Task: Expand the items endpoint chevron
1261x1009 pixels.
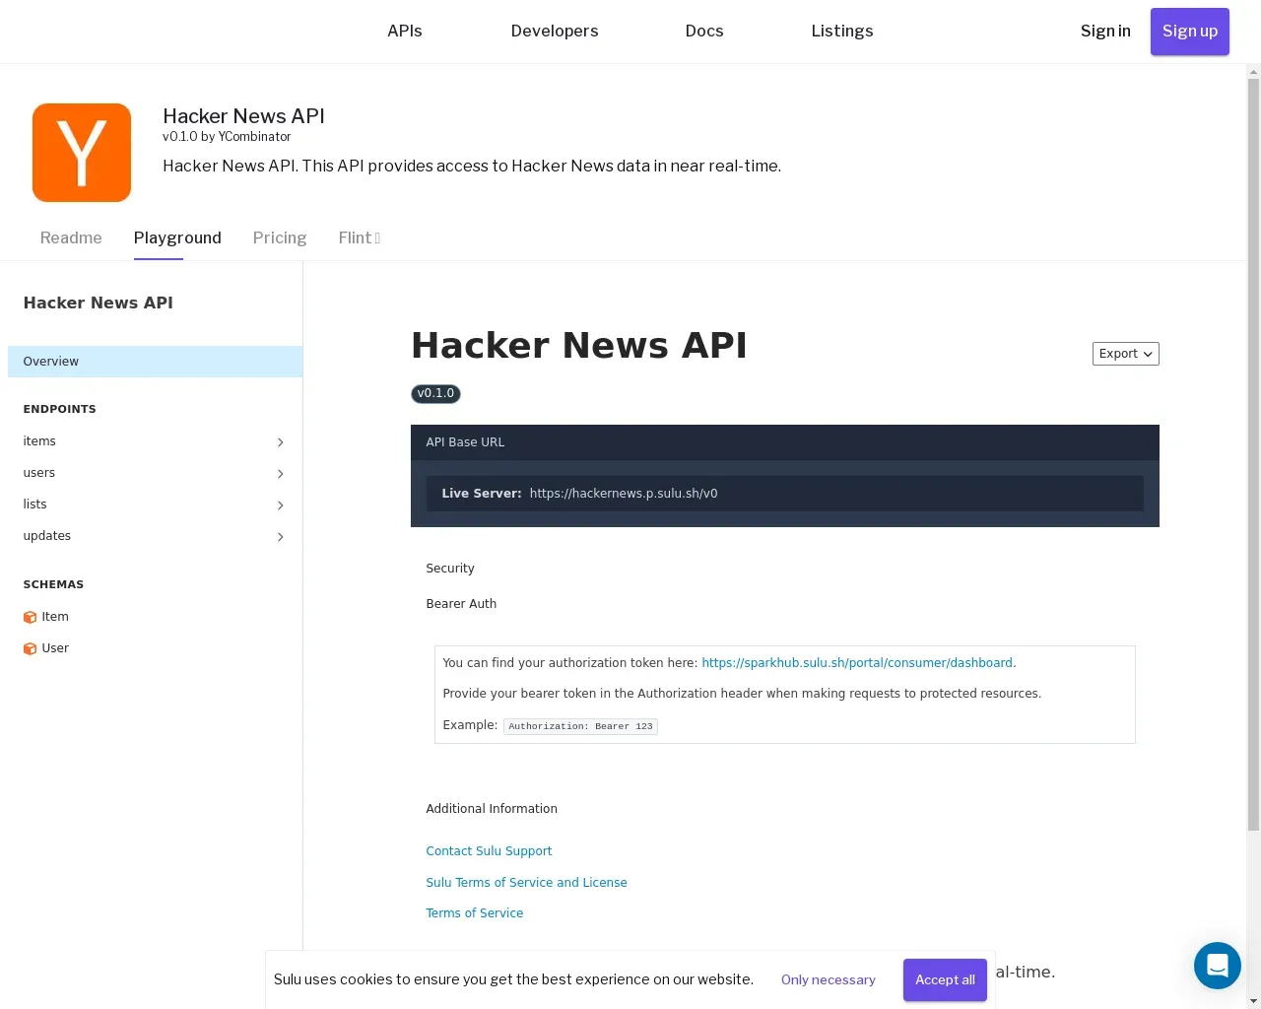Action: 281,442
